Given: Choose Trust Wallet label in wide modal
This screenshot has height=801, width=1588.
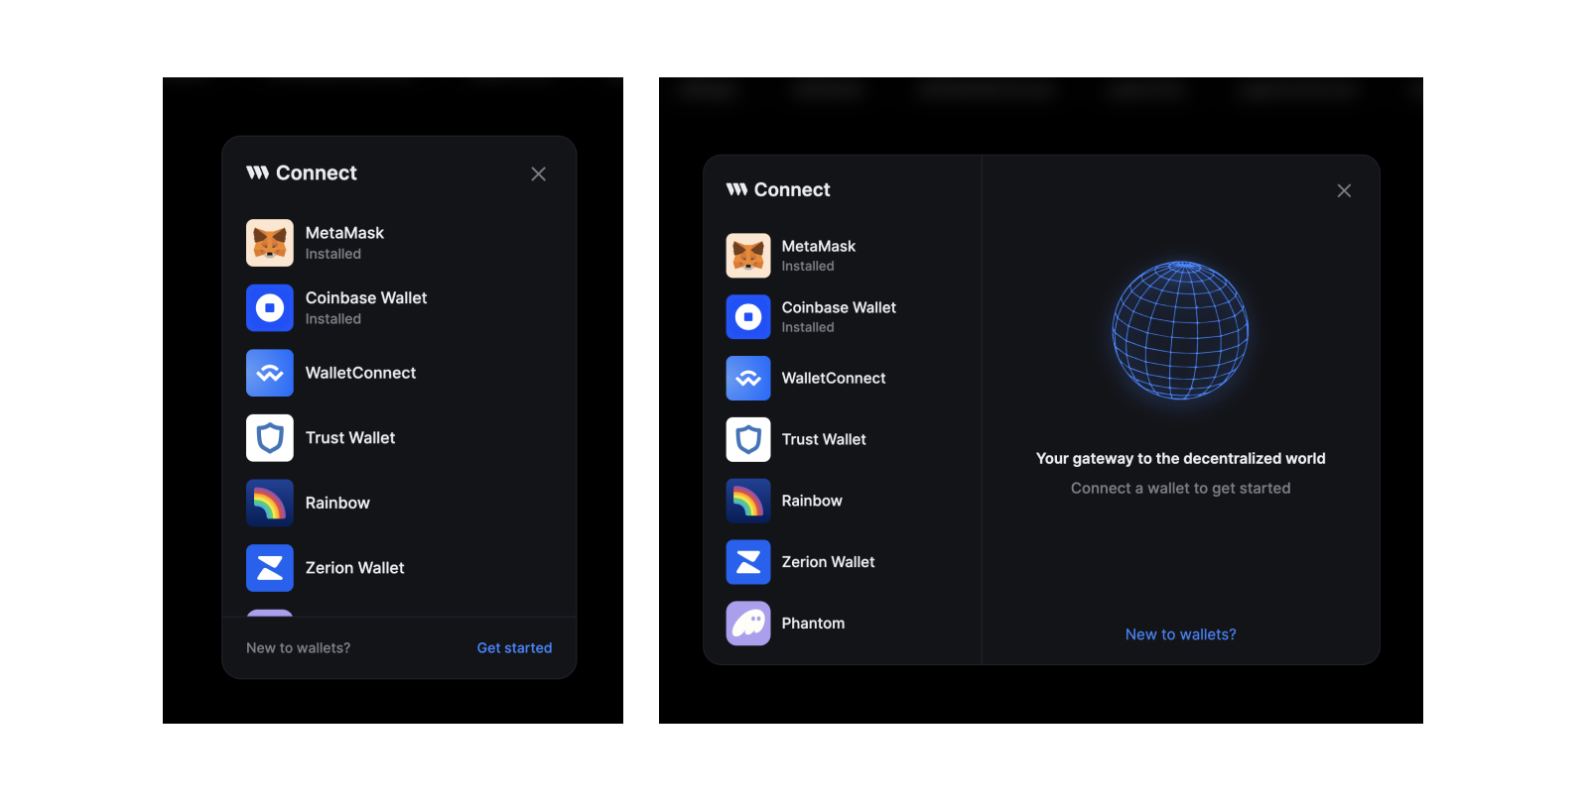Looking at the screenshot, I should (x=824, y=439).
